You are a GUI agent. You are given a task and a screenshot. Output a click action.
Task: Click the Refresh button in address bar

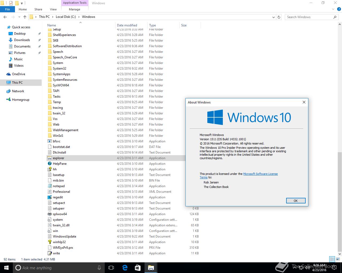coord(279,17)
